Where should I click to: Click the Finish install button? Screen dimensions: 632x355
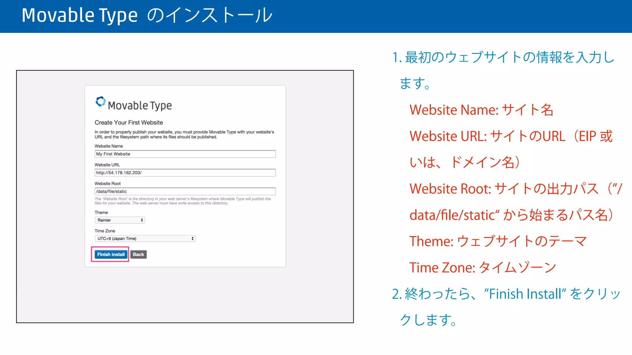pos(111,254)
